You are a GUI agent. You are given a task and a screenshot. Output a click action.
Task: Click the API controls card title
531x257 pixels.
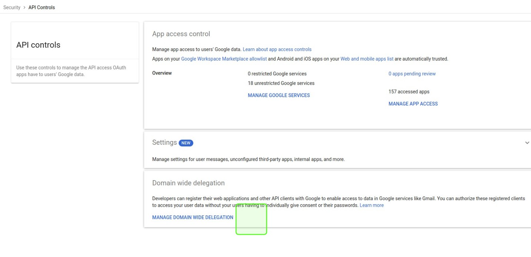point(38,45)
